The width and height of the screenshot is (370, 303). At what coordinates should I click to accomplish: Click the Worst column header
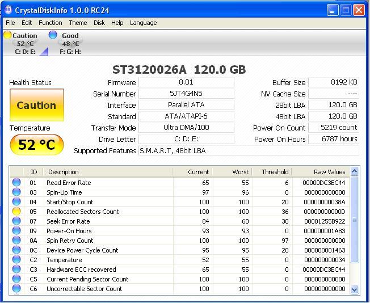[x=232, y=172]
